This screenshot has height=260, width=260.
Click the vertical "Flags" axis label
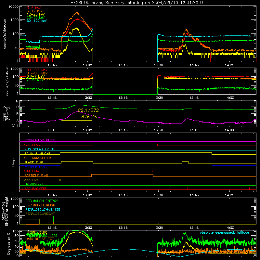pos(13,162)
